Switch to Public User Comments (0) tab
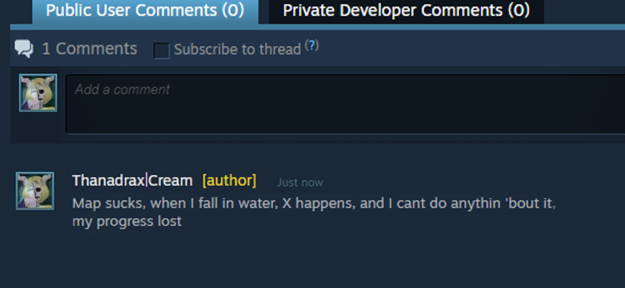625x288 pixels. (145, 11)
